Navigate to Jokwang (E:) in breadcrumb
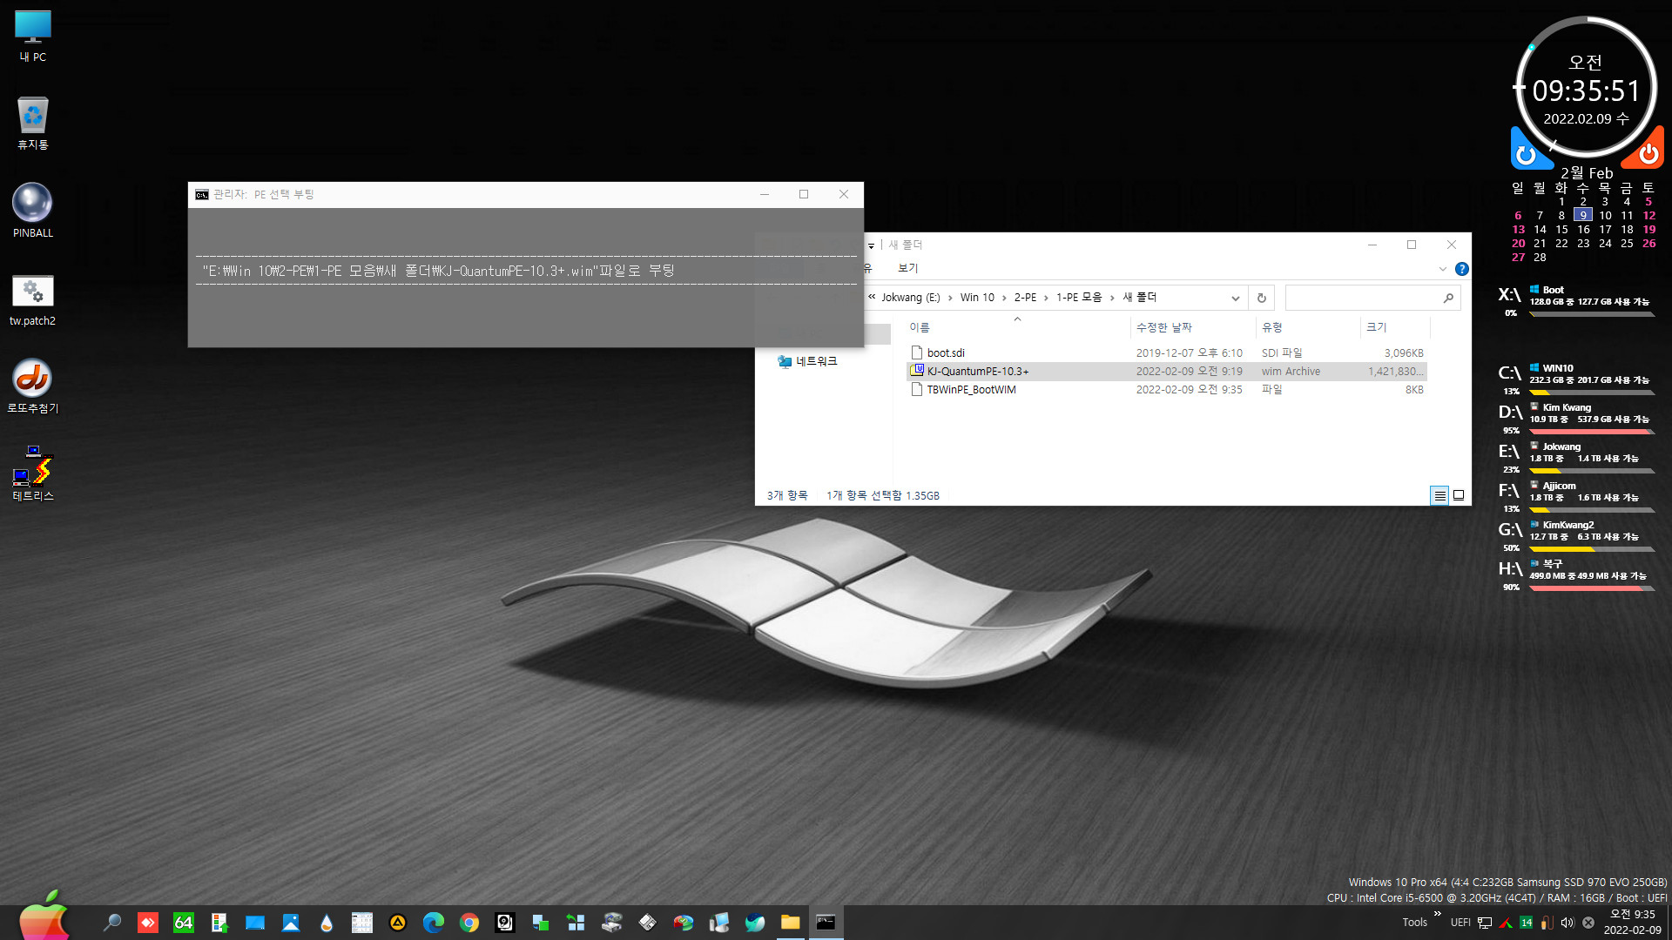Screen dimensions: 1672x940 point(911,298)
